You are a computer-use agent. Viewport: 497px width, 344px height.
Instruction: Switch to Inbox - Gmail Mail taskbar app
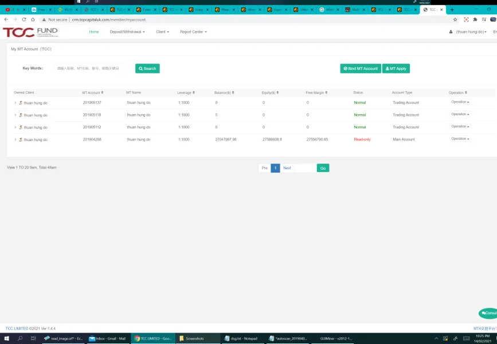click(107, 338)
